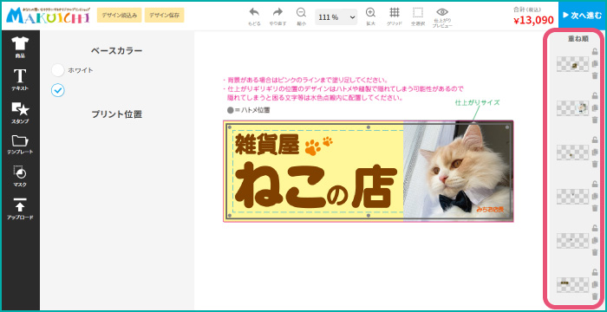
Task: Click the プリント位置 heading
Action: 116,114
